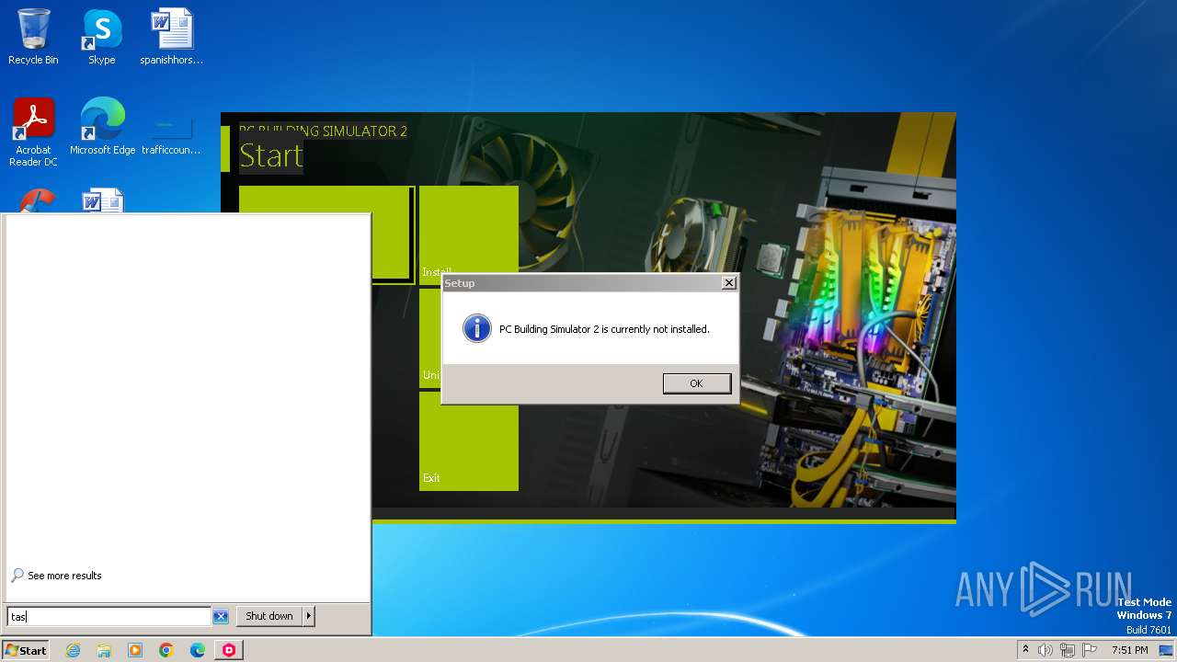Viewport: 1177px width, 662px height.
Task: Open the Microsoft Edge desktop shortcut
Action: pyautogui.click(x=102, y=127)
